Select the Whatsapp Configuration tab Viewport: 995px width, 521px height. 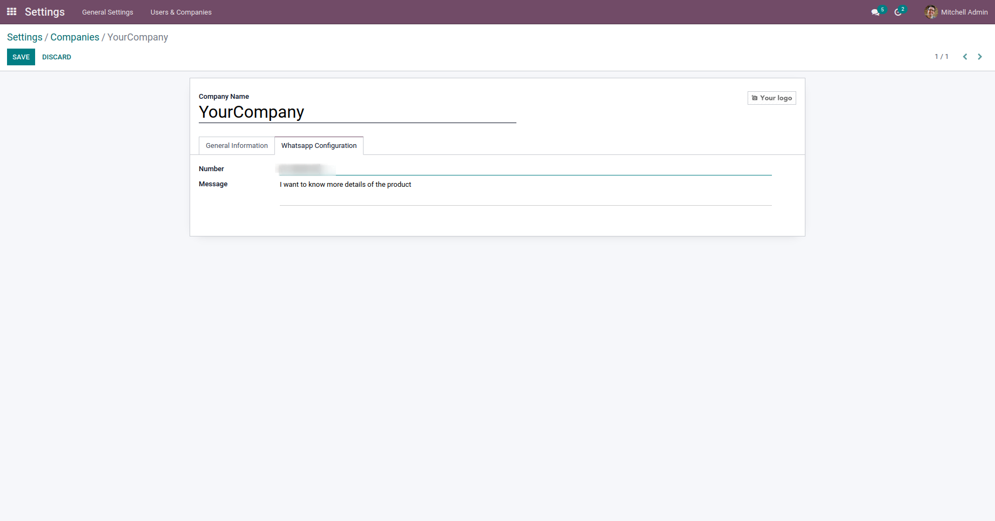(319, 146)
